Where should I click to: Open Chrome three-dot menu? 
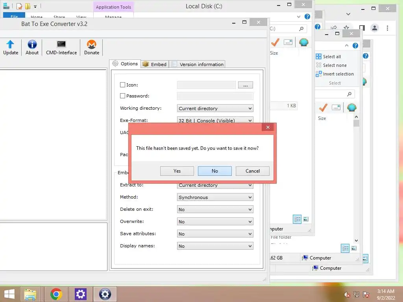(x=387, y=28)
